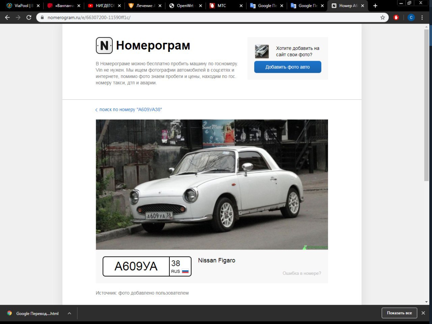Close the ViaPool tab
The height and width of the screenshot is (324, 432).
click(38, 6)
